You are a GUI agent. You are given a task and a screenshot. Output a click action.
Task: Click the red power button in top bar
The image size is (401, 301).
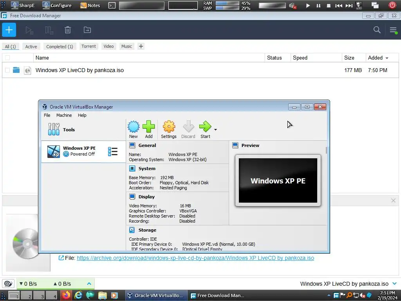click(392, 5)
